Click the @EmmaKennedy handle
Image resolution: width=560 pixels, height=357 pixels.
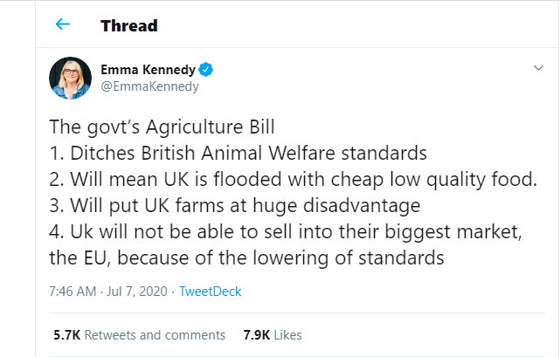149,86
